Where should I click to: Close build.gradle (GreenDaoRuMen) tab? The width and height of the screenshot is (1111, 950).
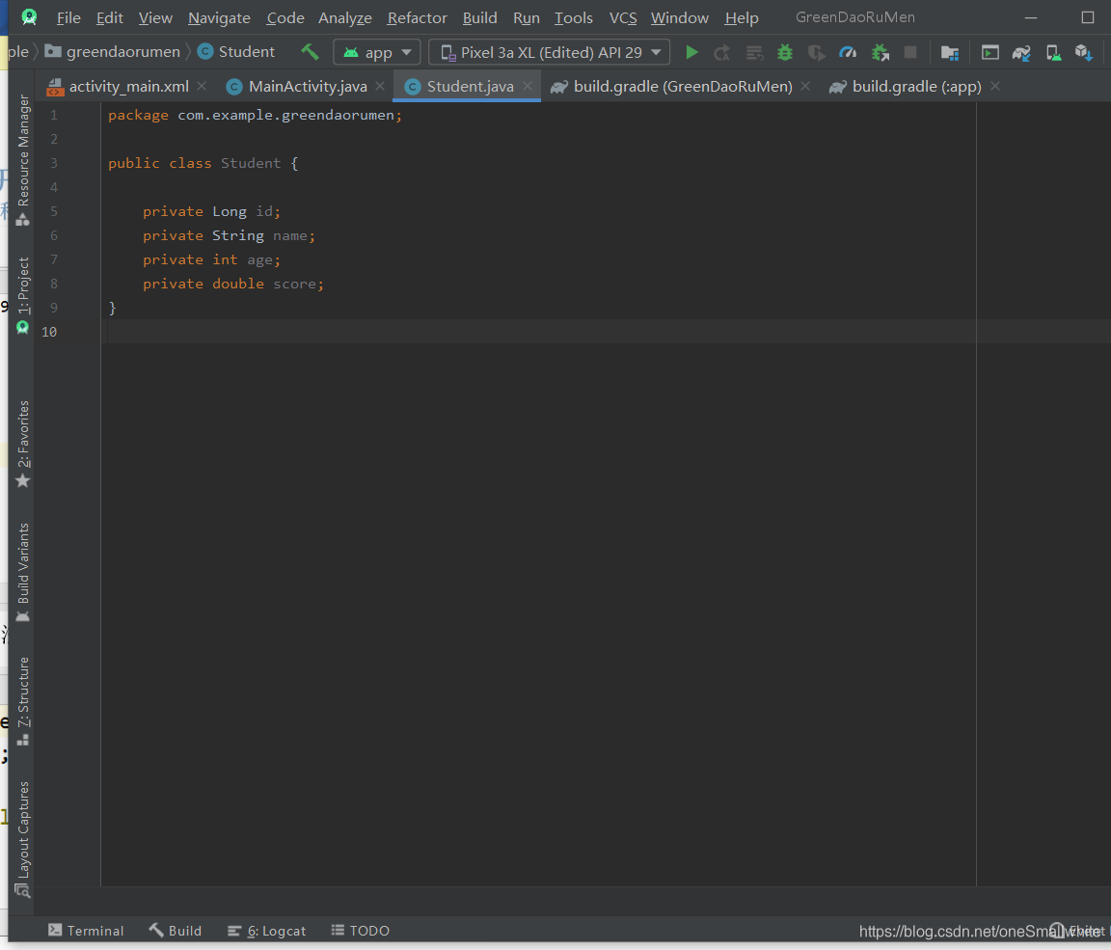pyautogui.click(x=805, y=86)
